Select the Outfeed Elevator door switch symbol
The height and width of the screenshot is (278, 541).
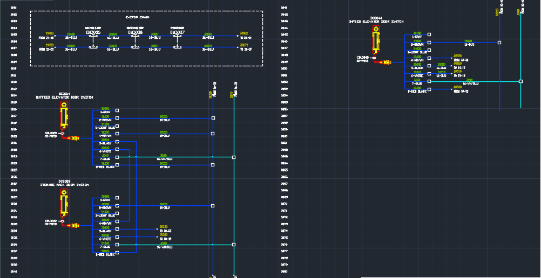point(64,116)
